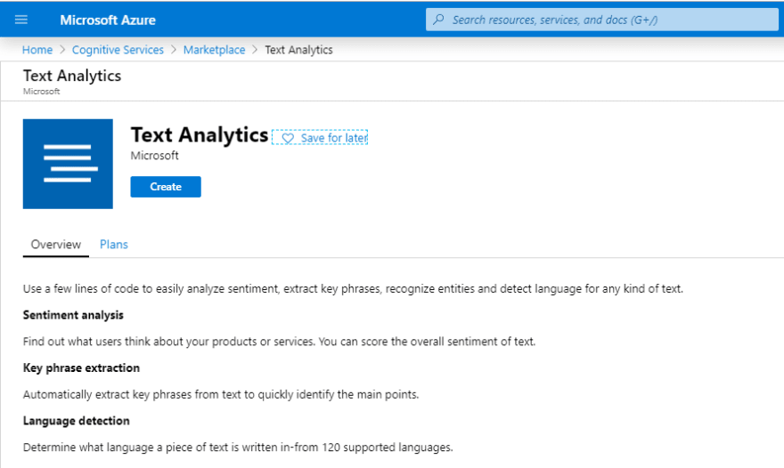Screen dimensions: 784x468
Task: Click the Create button
Action: (x=166, y=187)
